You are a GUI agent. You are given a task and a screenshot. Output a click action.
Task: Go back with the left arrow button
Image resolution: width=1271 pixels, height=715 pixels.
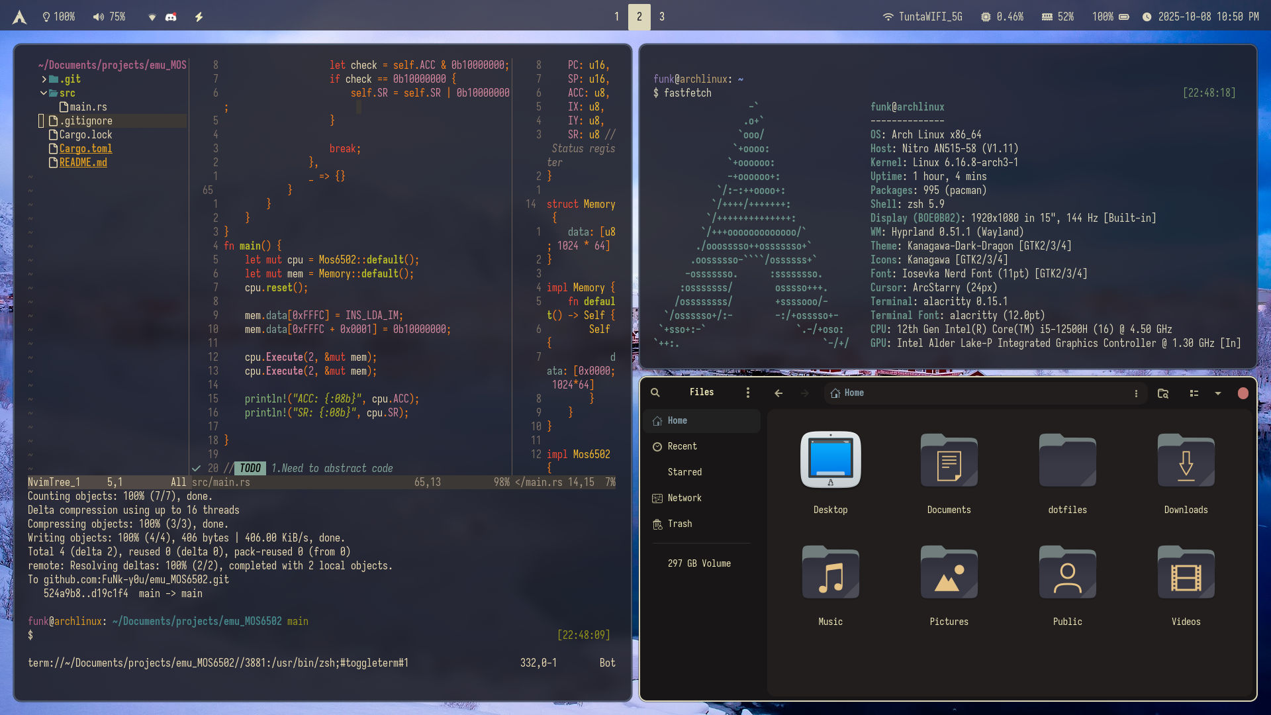[x=778, y=393]
